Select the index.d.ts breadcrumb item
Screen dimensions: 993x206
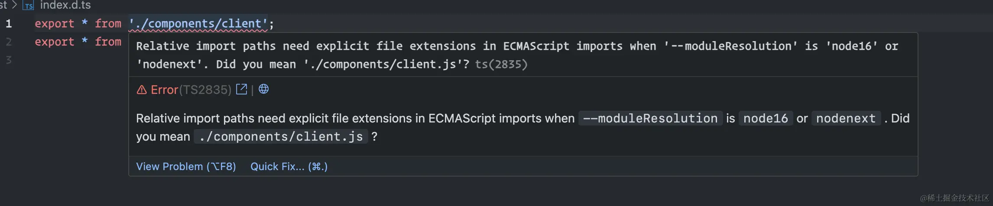[65, 5]
